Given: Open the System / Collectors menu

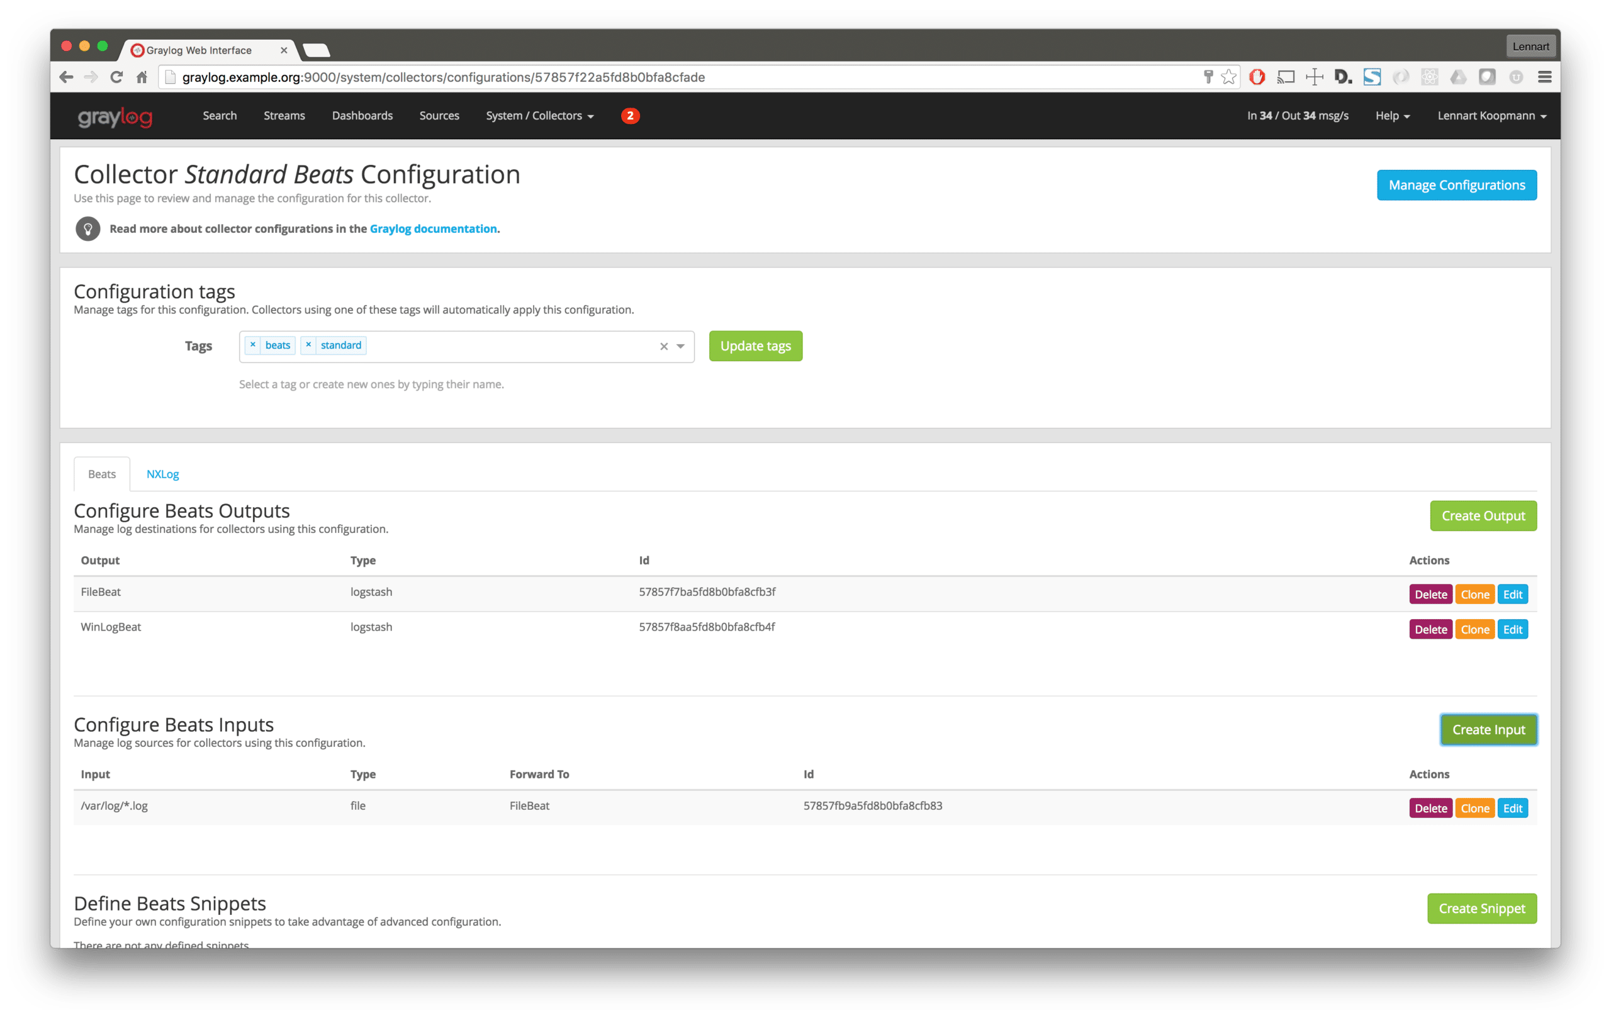Looking at the screenshot, I should 539,116.
